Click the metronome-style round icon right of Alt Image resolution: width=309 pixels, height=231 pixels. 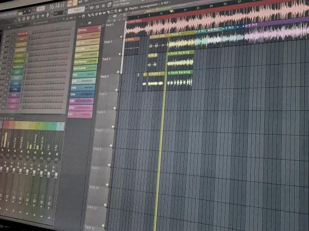pyautogui.click(x=109, y=5)
